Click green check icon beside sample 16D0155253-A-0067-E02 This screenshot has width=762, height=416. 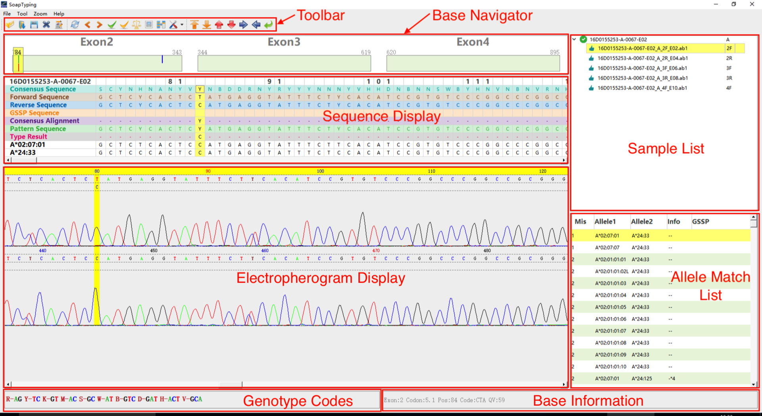point(583,39)
